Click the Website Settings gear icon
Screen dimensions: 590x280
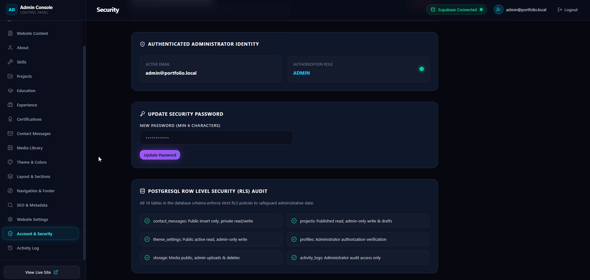tap(10, 219)
